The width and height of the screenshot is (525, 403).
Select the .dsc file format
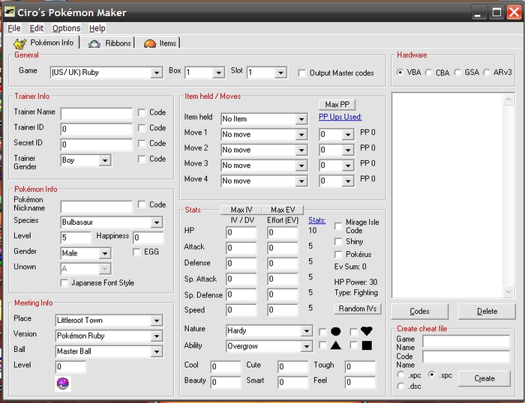[x=400, y=387]
